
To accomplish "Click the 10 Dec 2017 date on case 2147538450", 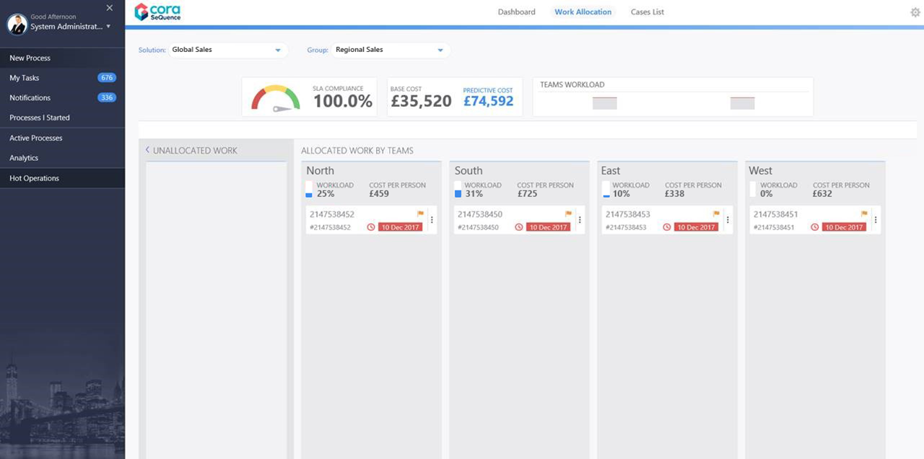I will (549, 227).
